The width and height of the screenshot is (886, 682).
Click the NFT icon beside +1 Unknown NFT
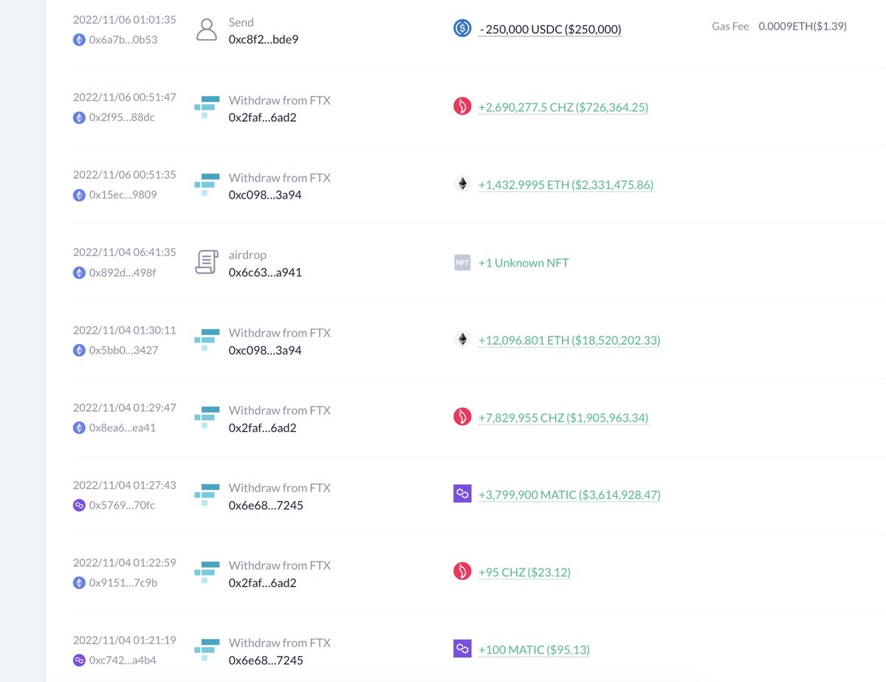(x=462, y=262)
